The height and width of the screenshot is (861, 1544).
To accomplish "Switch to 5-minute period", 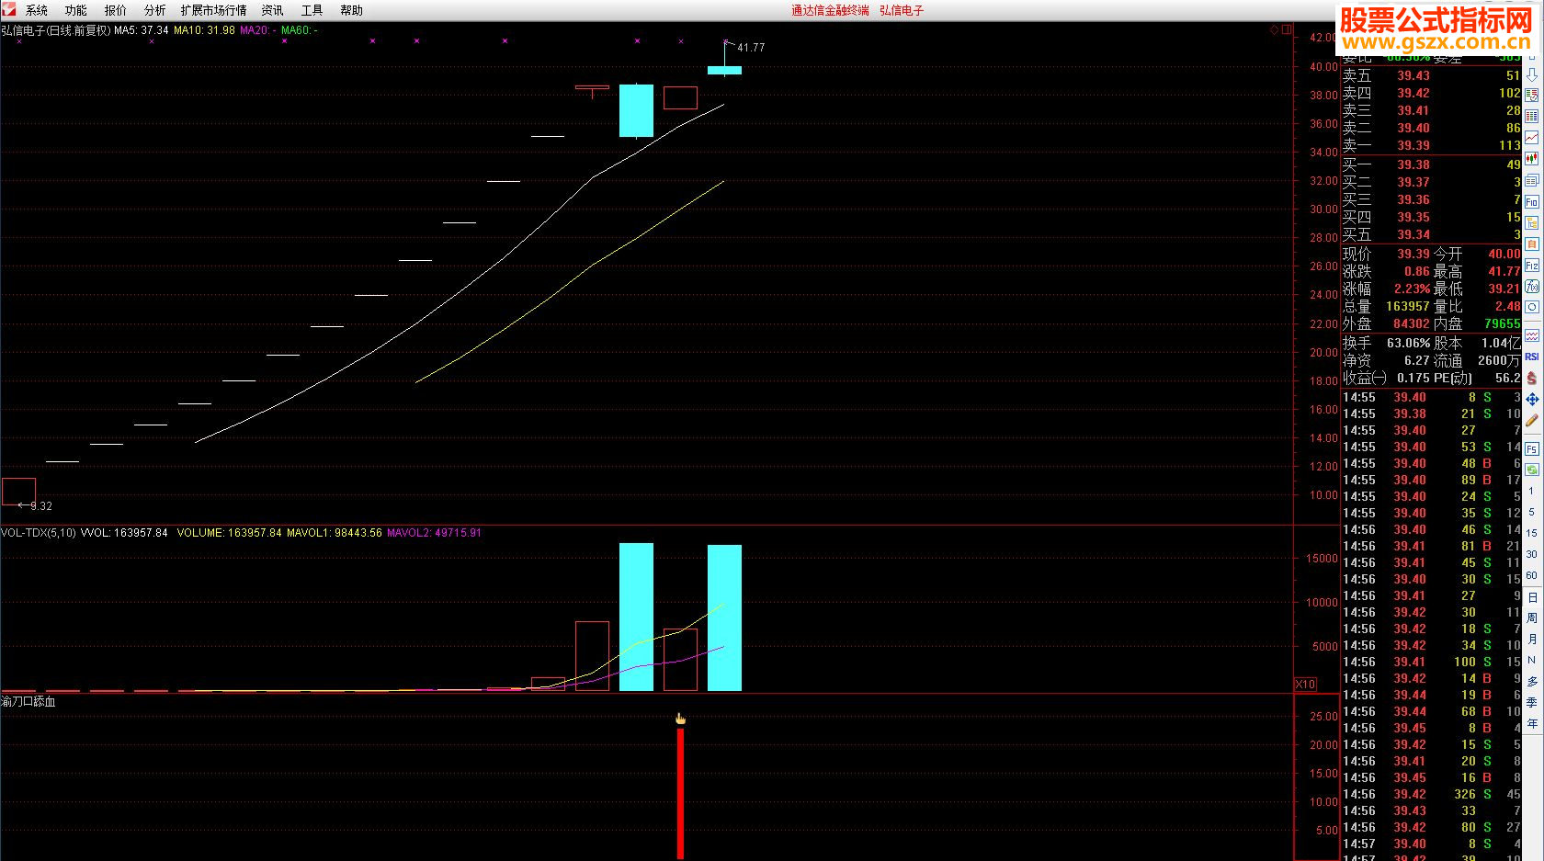I will (x=1532, y=512).
